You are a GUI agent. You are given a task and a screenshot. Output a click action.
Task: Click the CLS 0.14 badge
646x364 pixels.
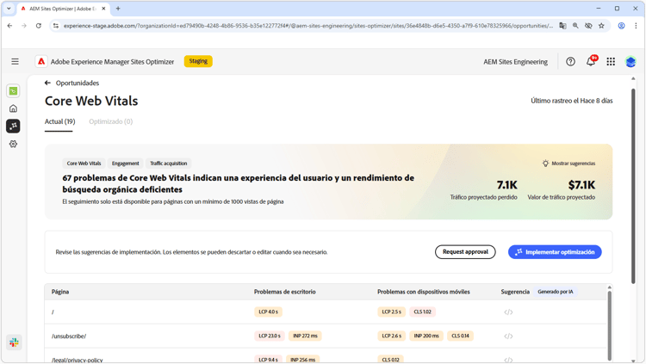click(460, 336)
